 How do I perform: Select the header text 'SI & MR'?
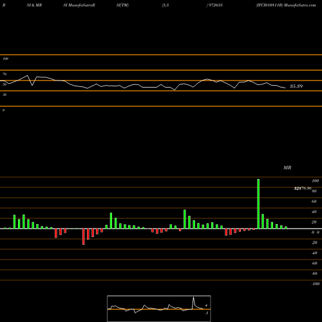pos(34,5)
